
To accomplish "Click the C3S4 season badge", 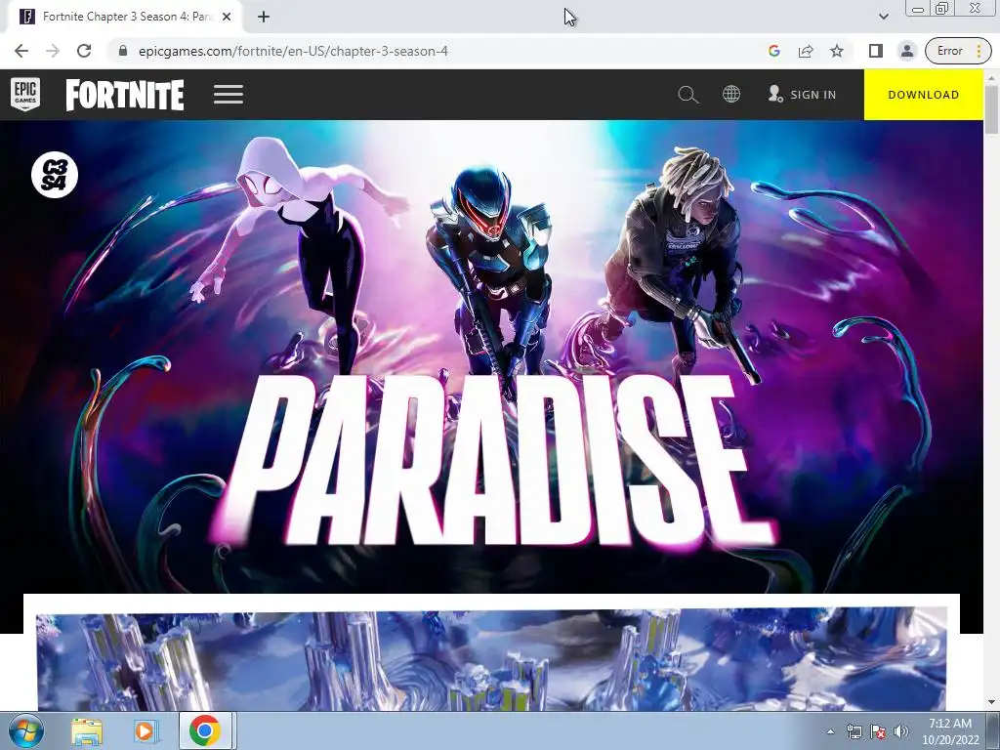I will [55, 175].
